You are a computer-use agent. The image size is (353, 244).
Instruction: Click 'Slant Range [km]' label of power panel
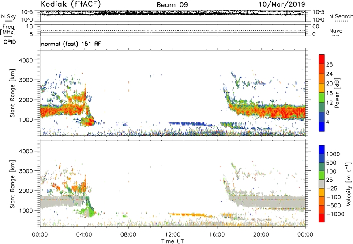12,93
